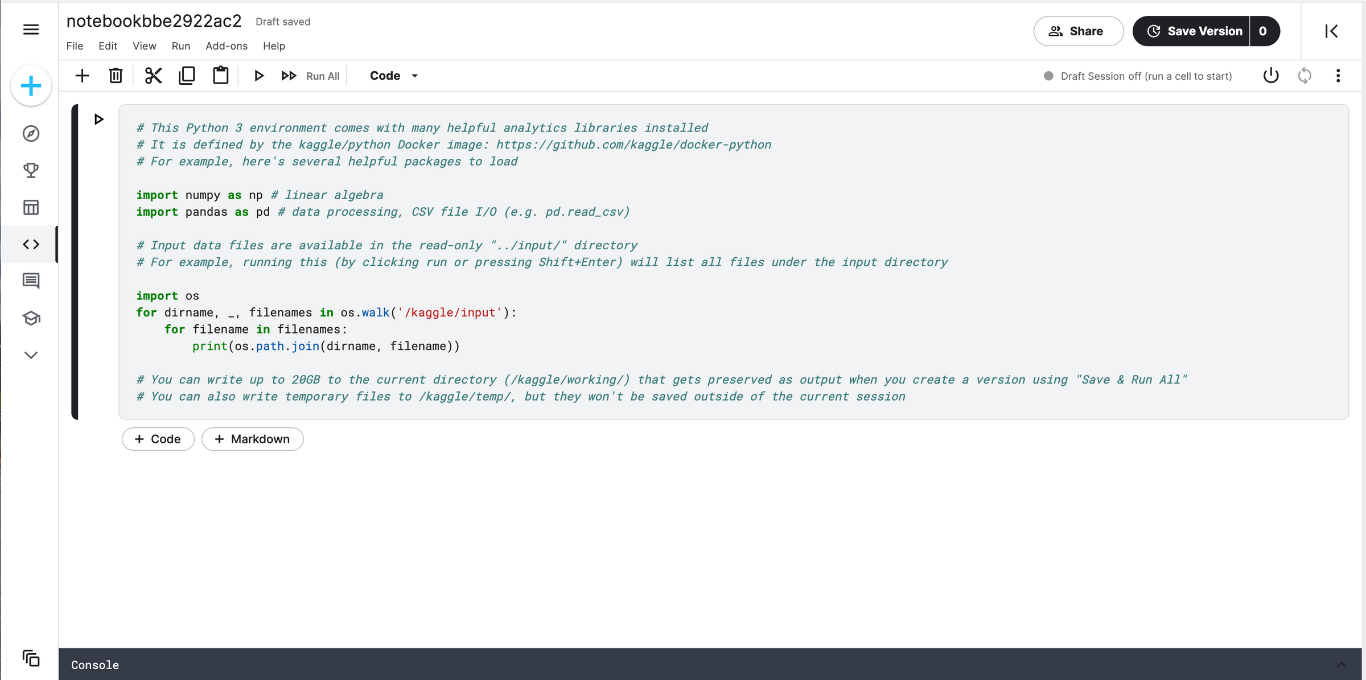The image size is (1366, 680).
Task: Save a version of the notebook
Action: 1195,31
